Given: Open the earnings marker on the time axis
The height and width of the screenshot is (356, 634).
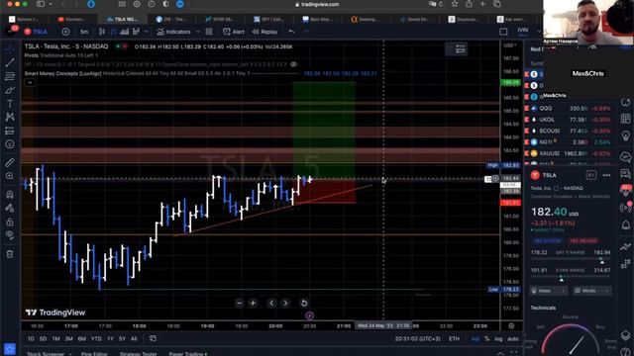Looking at the screenshot, I should (x=309, y=315).
